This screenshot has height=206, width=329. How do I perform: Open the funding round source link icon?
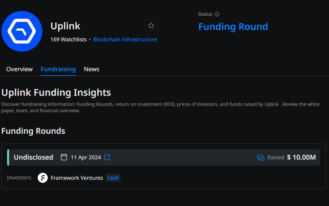pyautogui.click(x=107, y=157)
